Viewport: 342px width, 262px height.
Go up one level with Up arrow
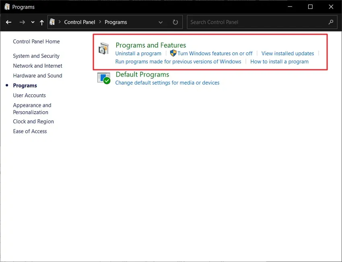pos(42,22)
